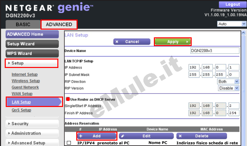The width and height of the screenshot is (247, 146).
Task: Click the Logout button
Action: 233,4
